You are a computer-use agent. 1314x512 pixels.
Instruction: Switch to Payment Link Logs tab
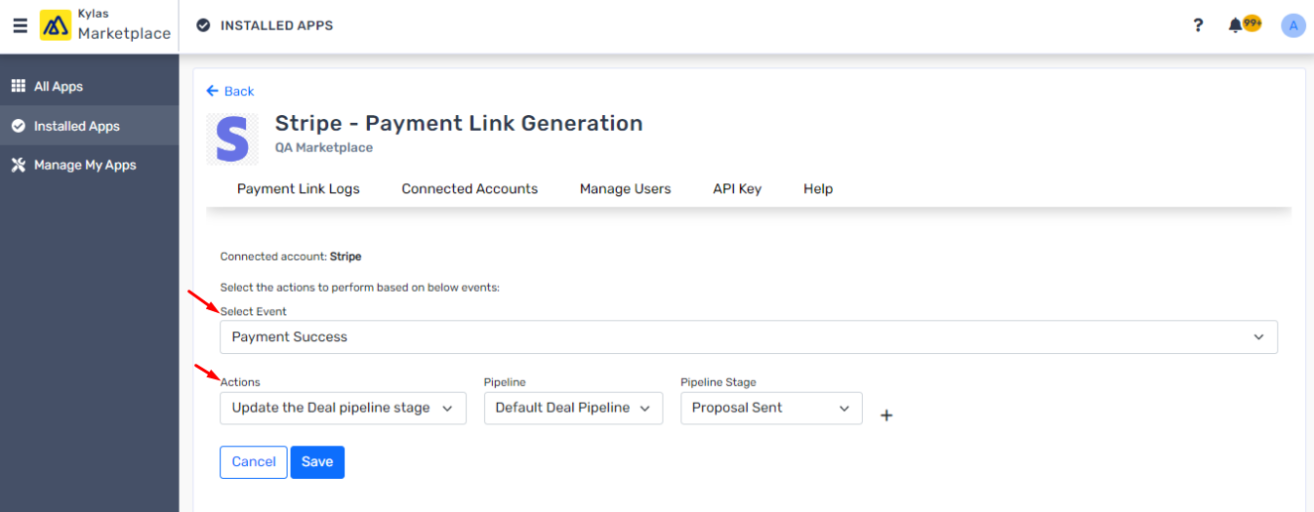(x=299, y=189)
